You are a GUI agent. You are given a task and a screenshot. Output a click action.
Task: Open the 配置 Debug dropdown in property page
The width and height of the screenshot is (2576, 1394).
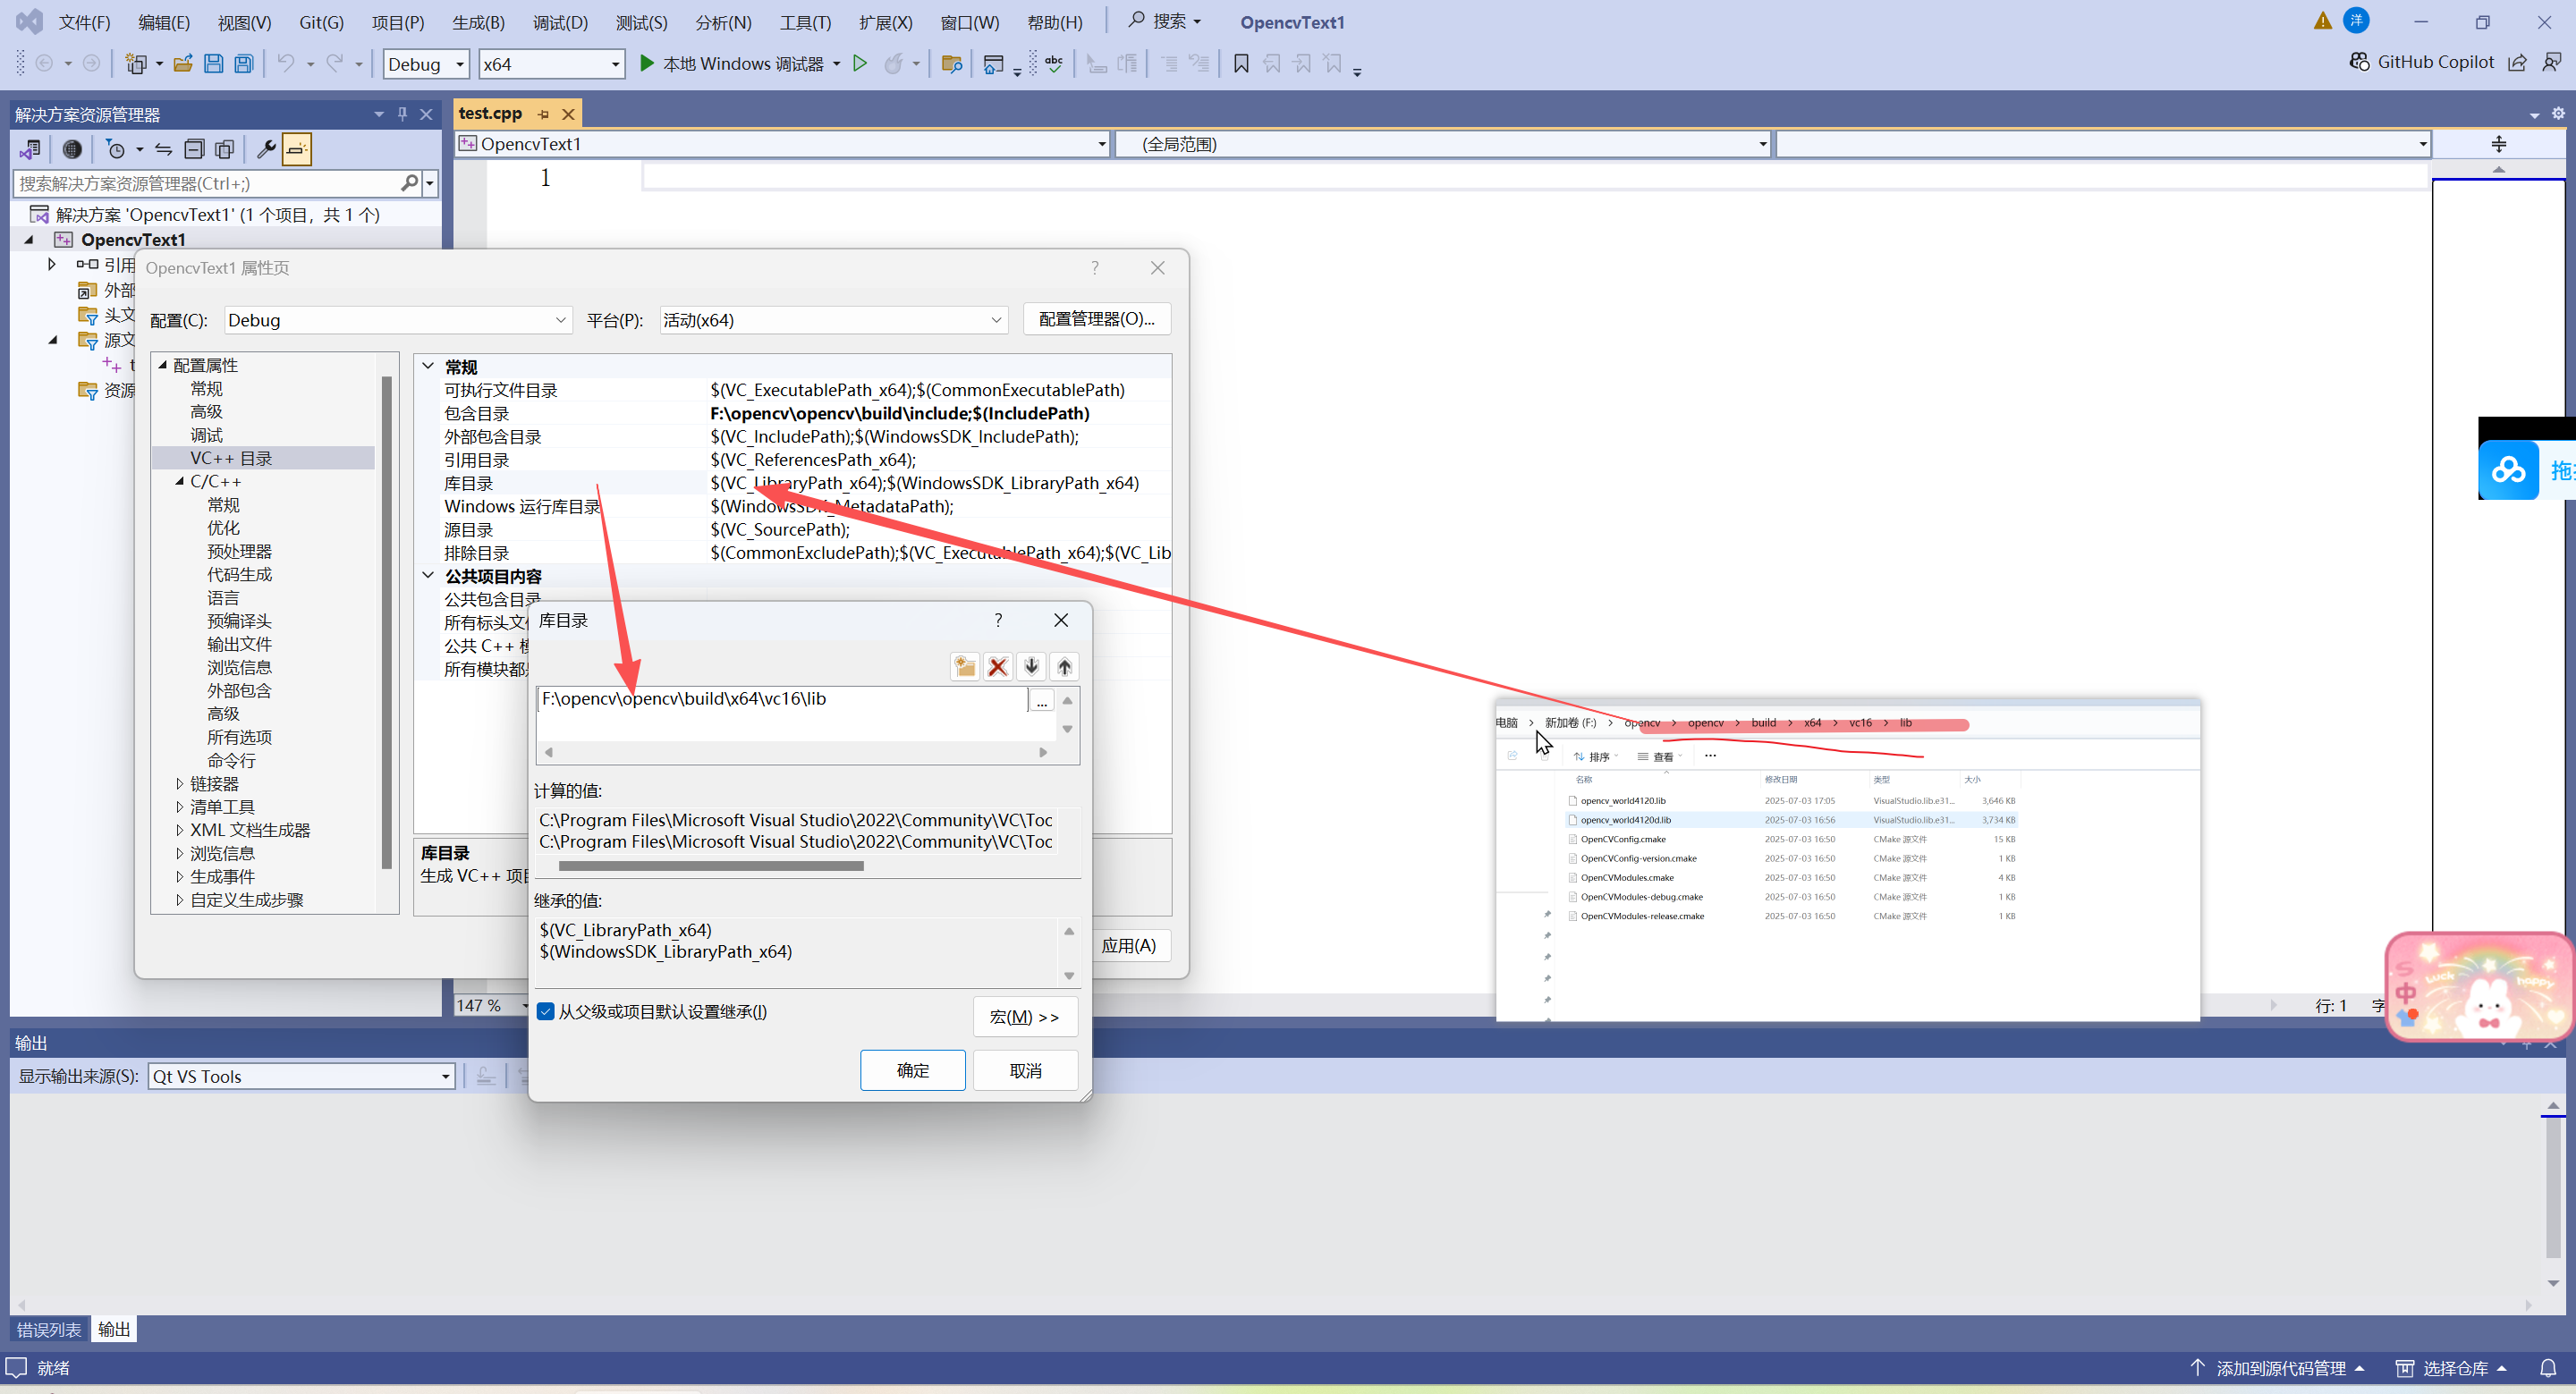pos(398,320)
